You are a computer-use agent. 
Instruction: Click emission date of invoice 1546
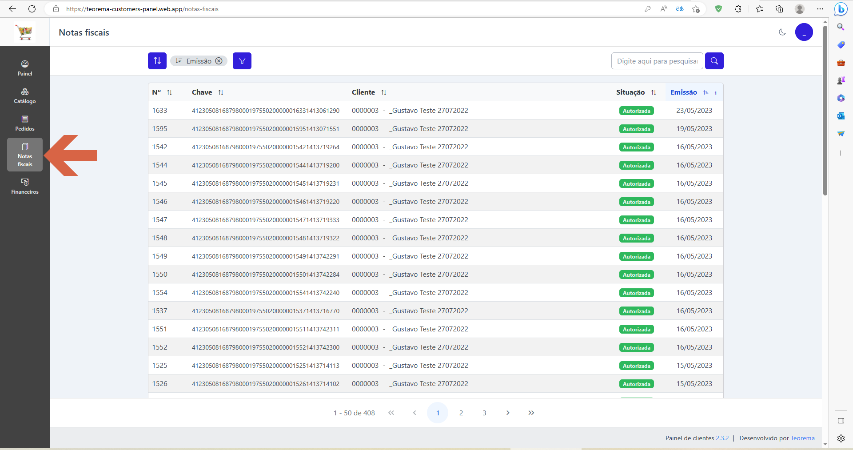pos(694,202)
